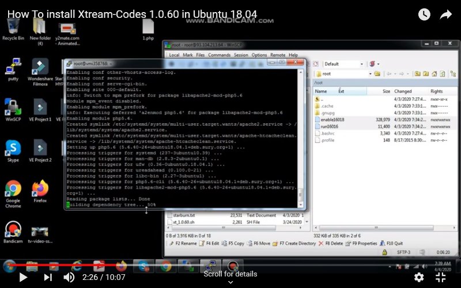
Task: Open WinSCP Remote menu
Action: [278, 55]
